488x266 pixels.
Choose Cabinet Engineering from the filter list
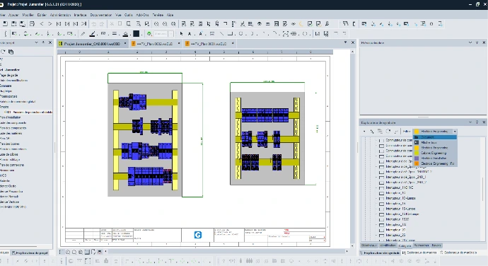(434, 153)
